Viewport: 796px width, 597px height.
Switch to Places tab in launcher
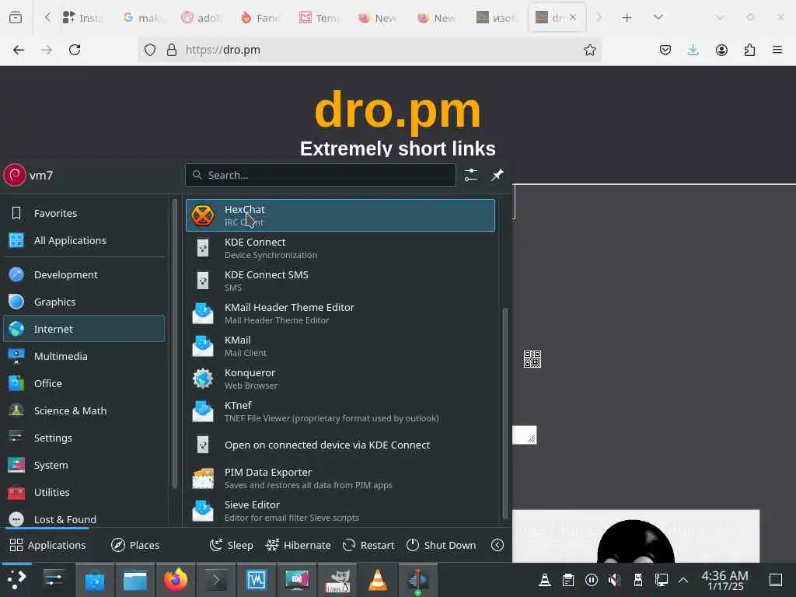(x=135, y=545)
